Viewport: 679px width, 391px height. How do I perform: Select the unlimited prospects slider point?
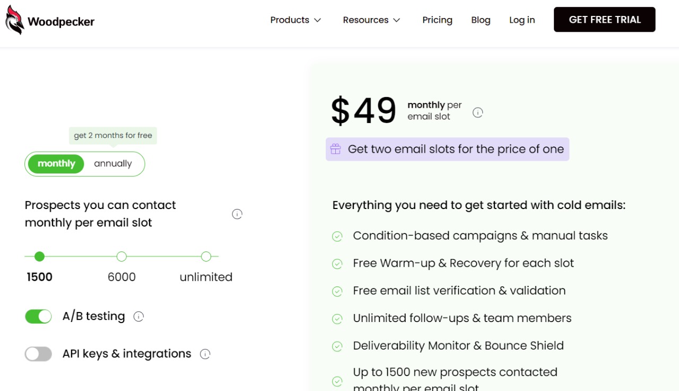[x=206, y=257]
